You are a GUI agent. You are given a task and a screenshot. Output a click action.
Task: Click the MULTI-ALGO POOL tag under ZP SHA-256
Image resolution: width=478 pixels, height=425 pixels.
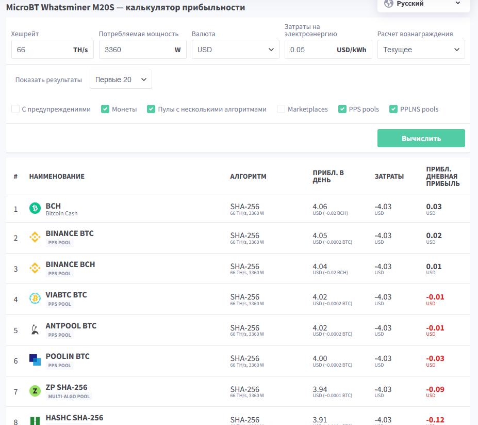[x=69, y=396]
